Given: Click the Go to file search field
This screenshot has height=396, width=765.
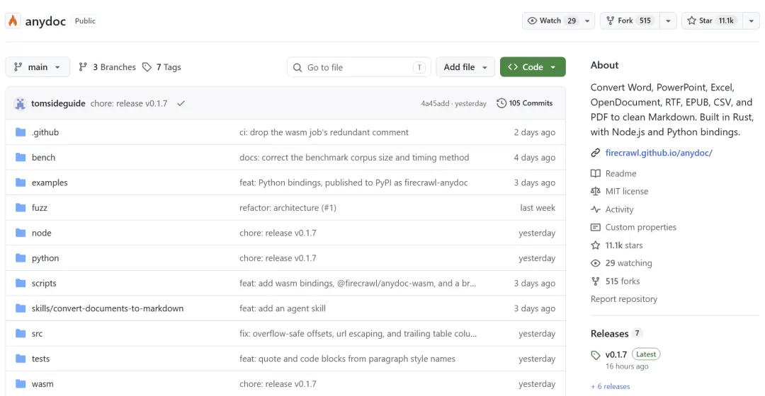Looking at the screenshot, I should [x=359, y=67].
